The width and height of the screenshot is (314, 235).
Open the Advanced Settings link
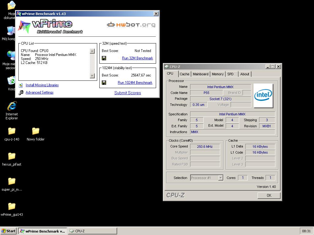40,92
